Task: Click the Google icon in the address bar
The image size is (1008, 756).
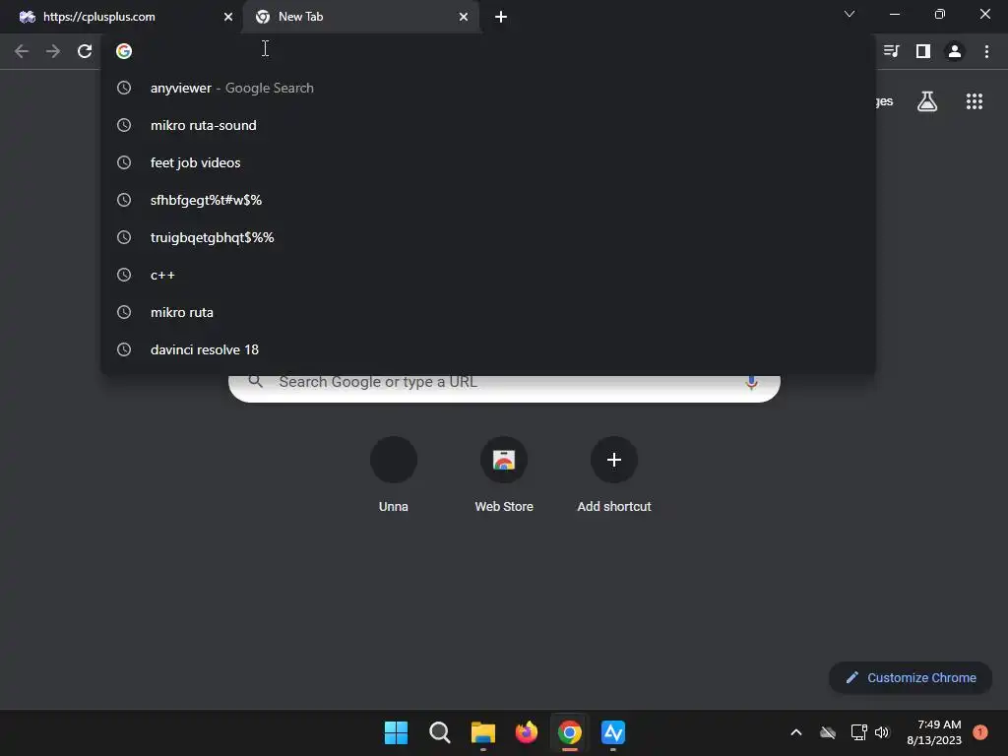Action: [124, 51]
